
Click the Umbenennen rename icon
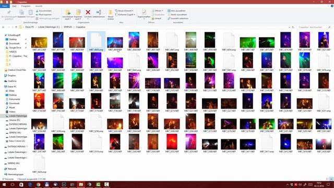[x=99, y=13]
